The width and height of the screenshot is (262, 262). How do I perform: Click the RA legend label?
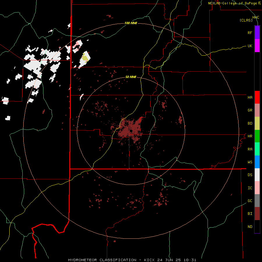tap(250, 149)
